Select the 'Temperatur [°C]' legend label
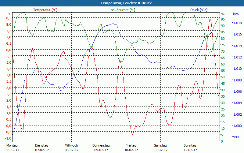 point(45,10)
